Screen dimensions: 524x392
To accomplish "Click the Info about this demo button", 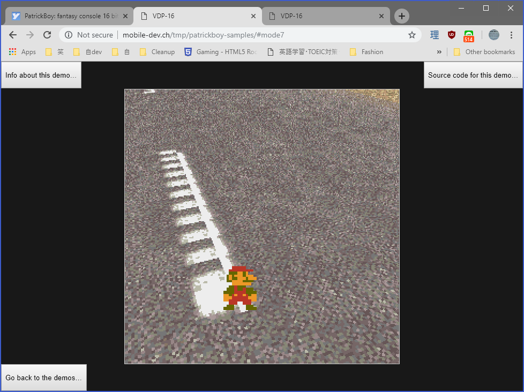I will click(41, 75).
